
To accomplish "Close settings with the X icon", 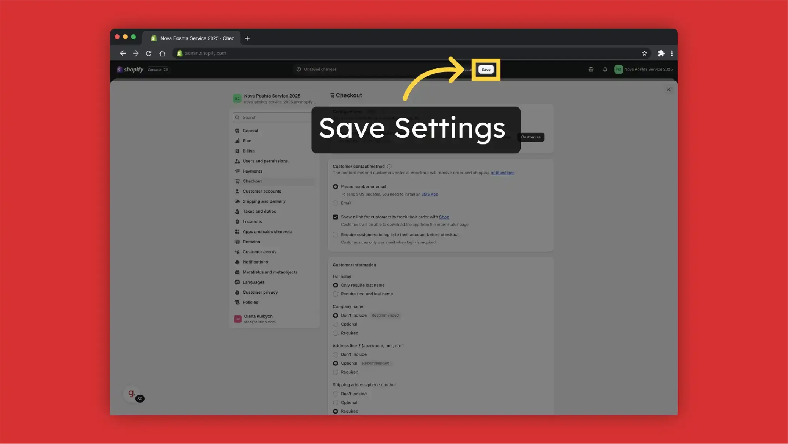I will [x=669, y=89].
